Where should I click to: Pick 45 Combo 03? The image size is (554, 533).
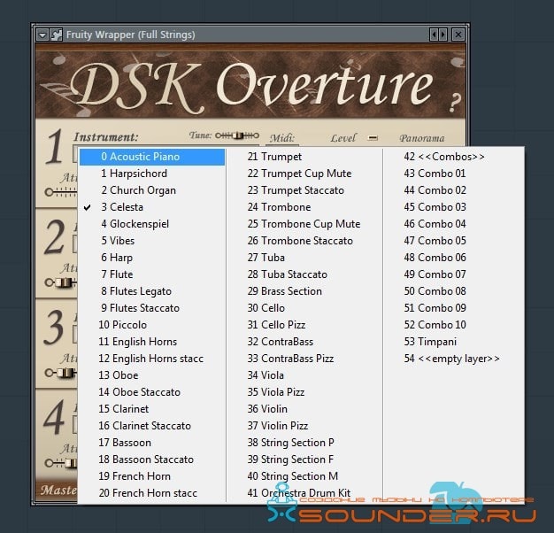coord(453,207)
